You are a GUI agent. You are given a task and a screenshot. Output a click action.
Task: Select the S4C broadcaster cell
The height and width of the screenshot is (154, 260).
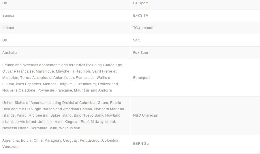pyautogui.click(x=137, y=40)
